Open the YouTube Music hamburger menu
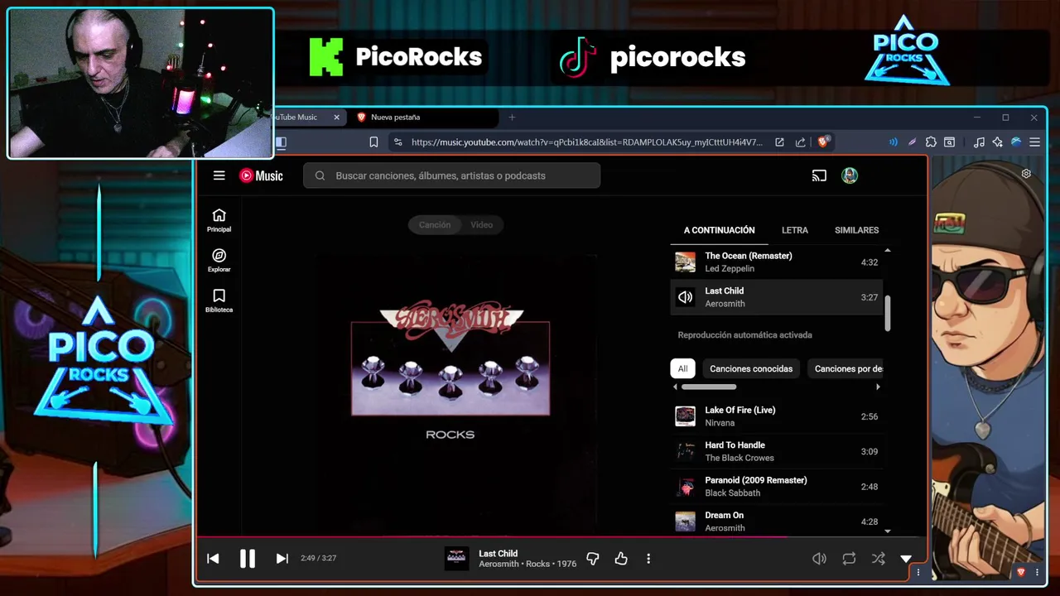 [219, 175]
